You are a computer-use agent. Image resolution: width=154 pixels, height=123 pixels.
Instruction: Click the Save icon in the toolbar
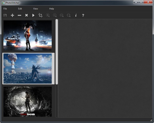[5, 15]
